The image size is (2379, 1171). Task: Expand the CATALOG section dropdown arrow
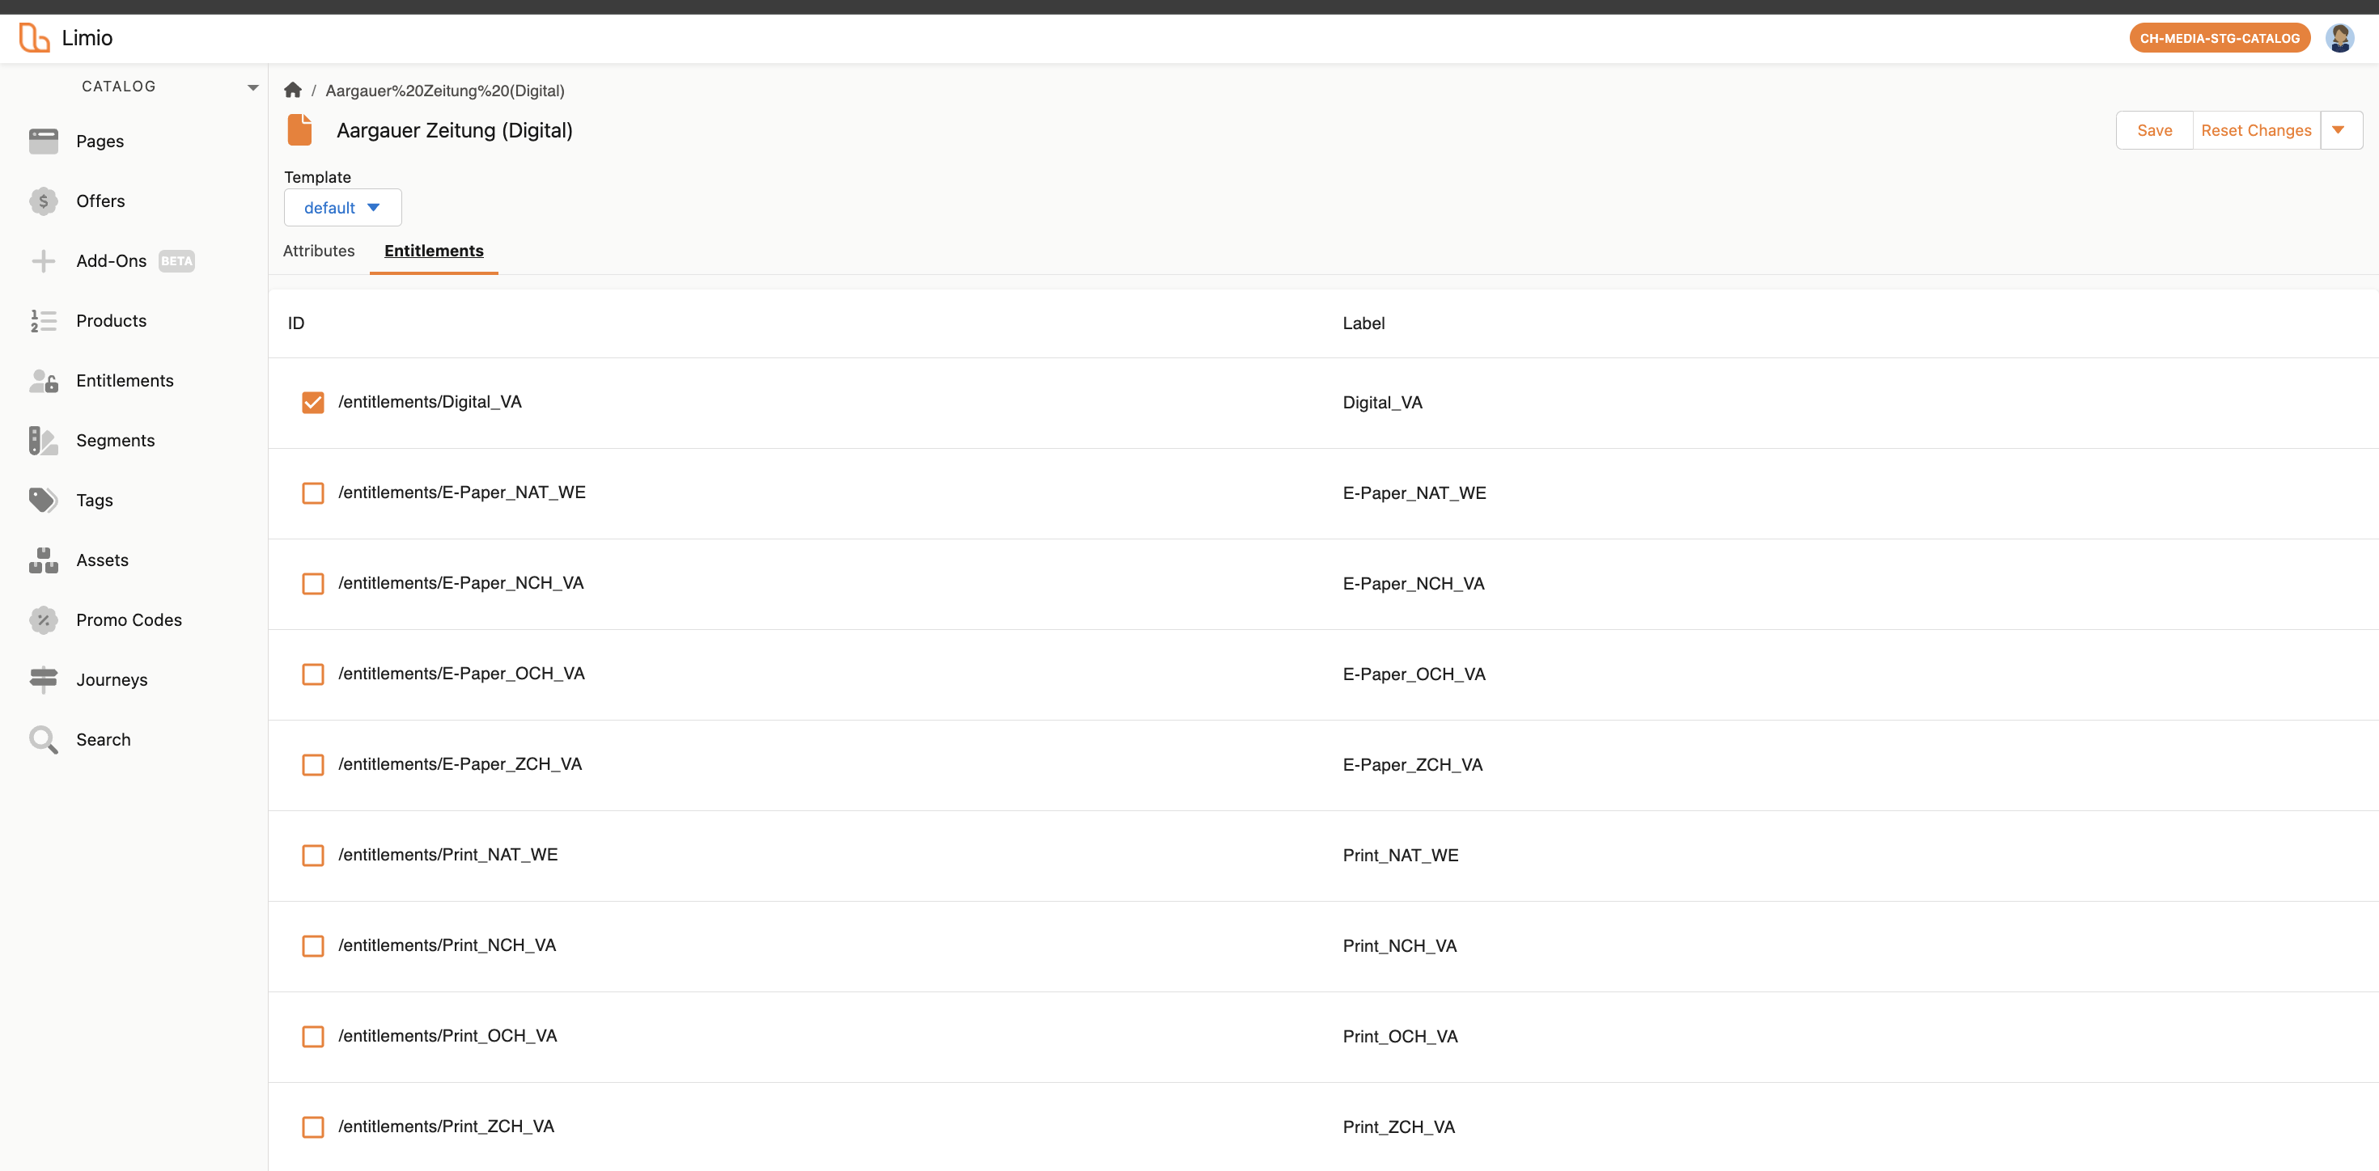[252, 87]
